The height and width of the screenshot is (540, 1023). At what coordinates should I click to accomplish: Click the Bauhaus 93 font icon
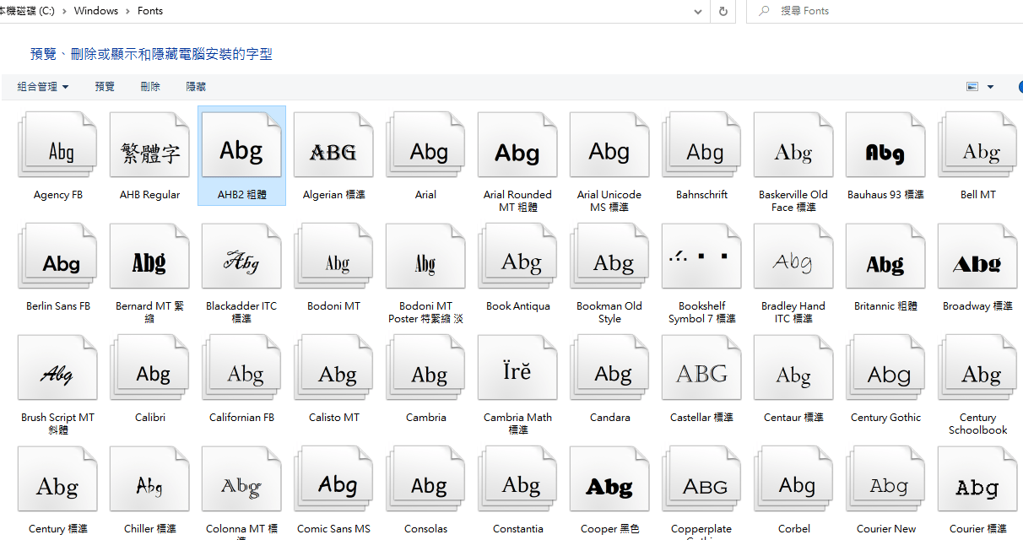[885, 151]
